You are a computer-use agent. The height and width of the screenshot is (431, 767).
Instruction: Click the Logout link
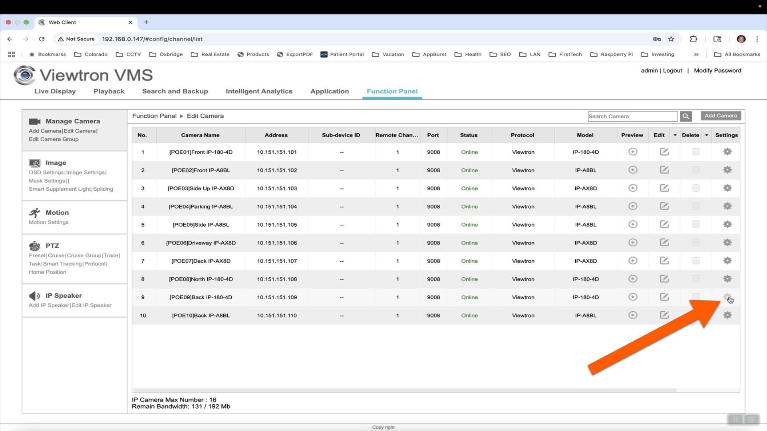(672, 71)
